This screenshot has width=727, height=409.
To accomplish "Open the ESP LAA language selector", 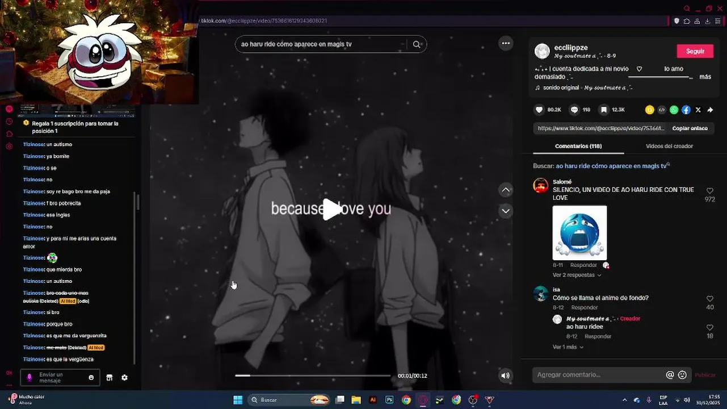I will [663, 400].
